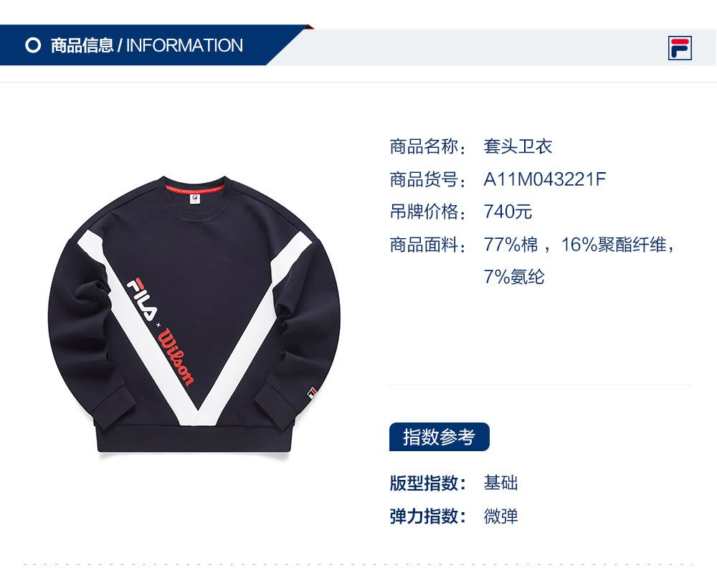
Task: Click the 弹力指数 value 微弹
Action: (500, 516)
